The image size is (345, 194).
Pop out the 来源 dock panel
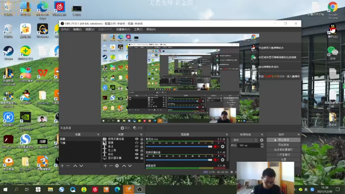pyautogui.click(x=141, y=135)
